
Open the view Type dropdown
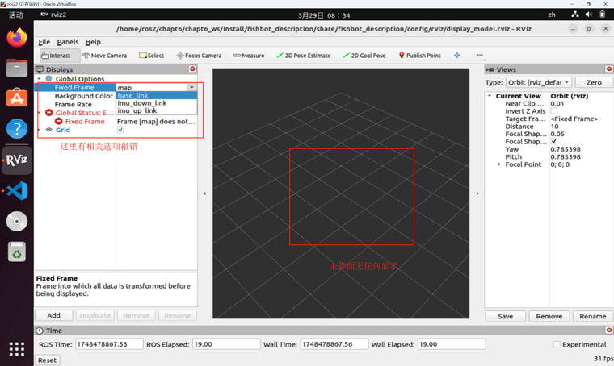pyautogui.click(x=539, y=82)
